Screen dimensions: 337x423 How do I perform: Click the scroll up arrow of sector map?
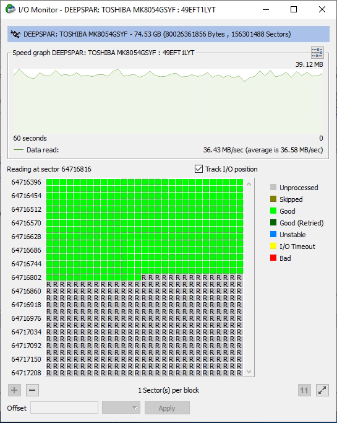pos(249,185)
